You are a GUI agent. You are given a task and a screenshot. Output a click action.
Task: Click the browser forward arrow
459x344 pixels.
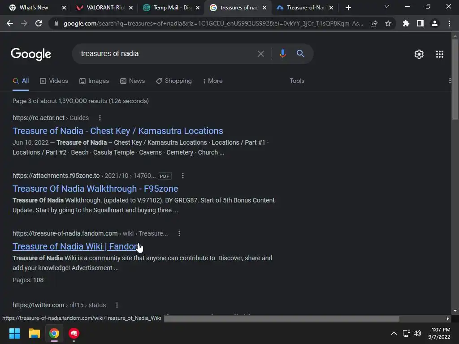(x=24, y=23)
